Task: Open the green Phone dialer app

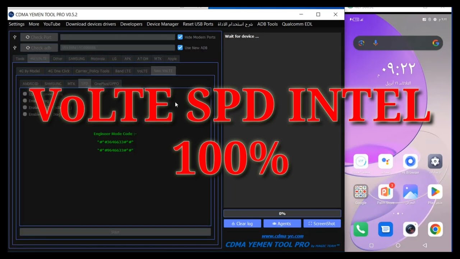Action: [360, 229]
